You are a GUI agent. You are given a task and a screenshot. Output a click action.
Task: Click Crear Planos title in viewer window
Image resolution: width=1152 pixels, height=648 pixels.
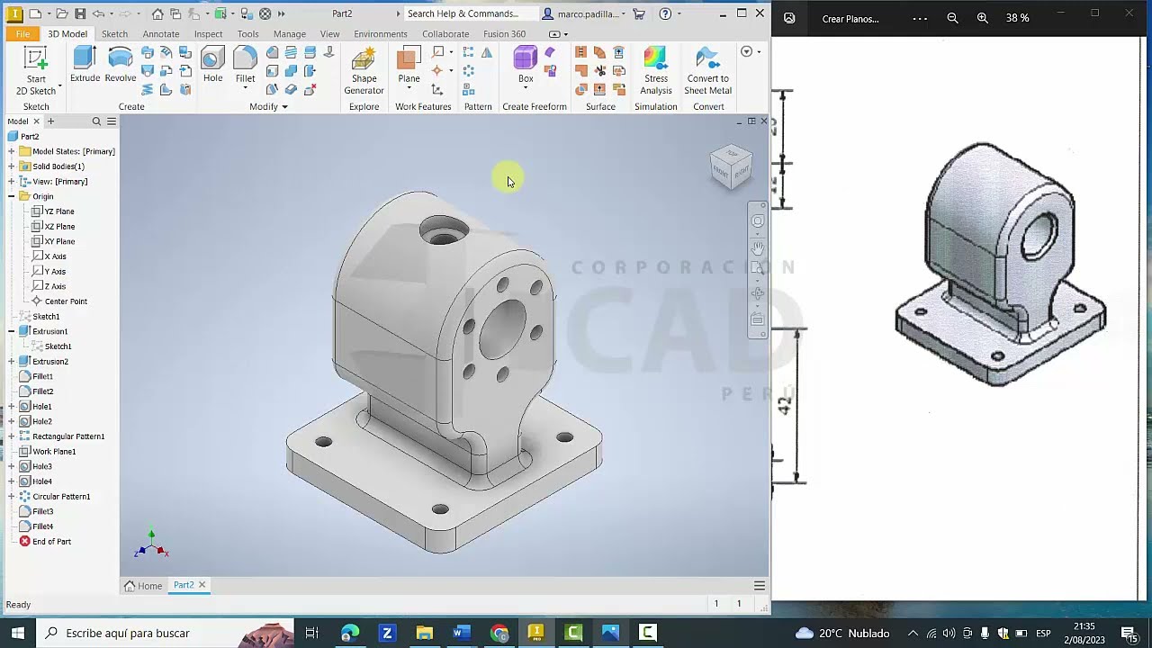850,19
